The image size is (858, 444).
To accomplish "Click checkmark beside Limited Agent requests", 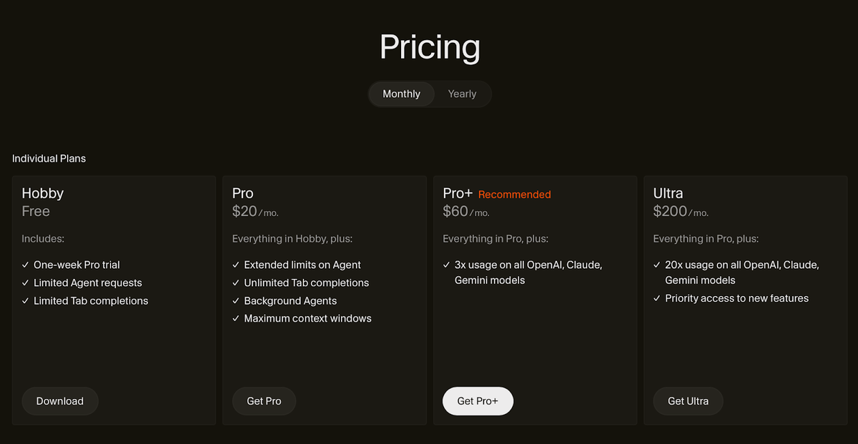I will (26, 283).
